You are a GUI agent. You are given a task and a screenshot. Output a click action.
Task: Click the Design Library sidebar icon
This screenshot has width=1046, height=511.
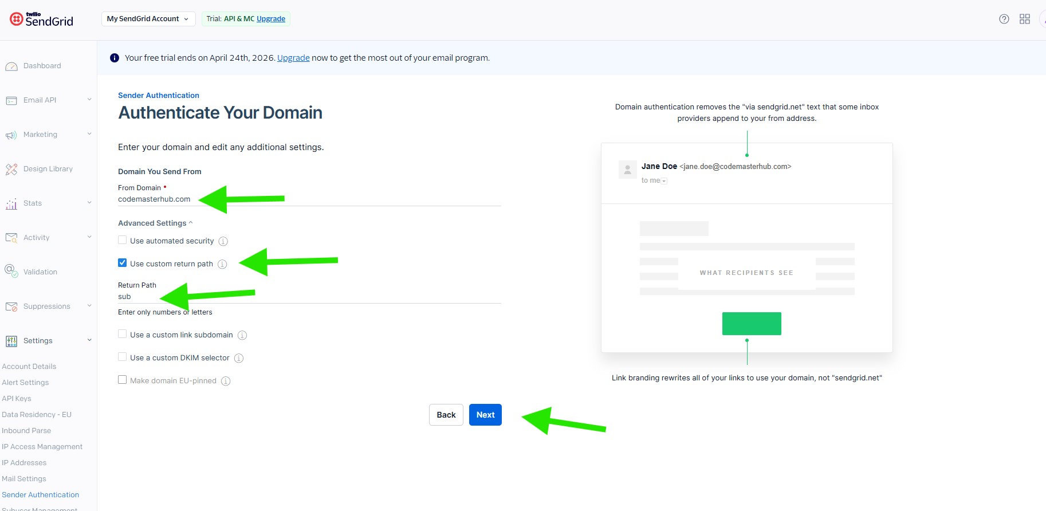point(11,170)
